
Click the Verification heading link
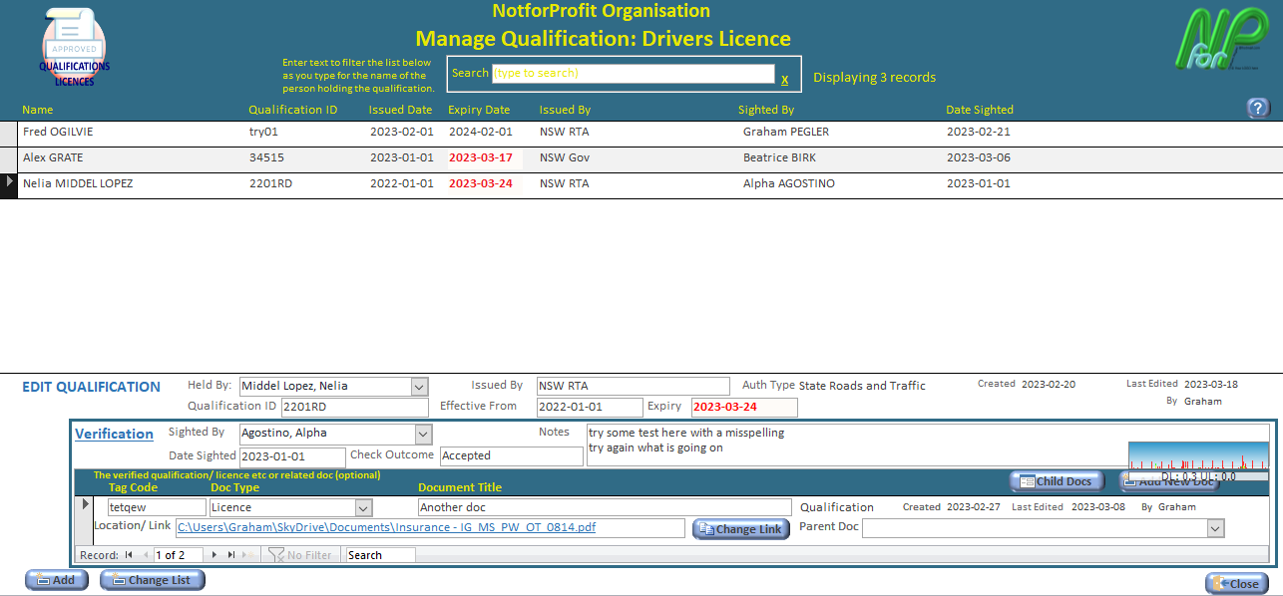(x=115, y=434)
